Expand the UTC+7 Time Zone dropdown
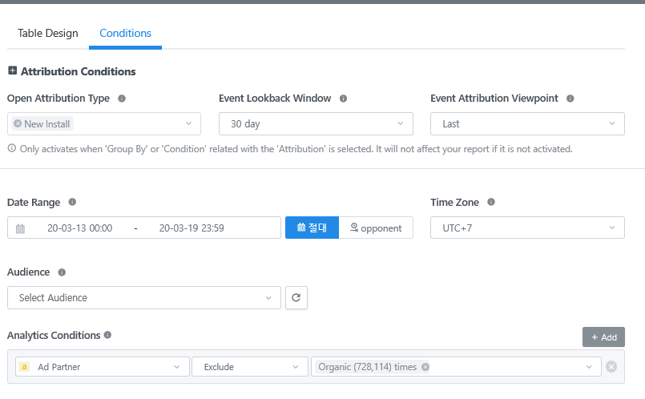Screen dimensions: 645x399 (x=527, y=228)
